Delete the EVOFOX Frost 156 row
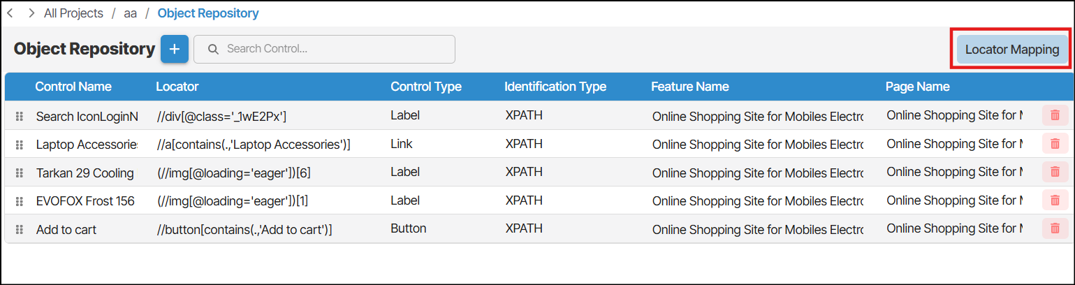This screenshot has width=1075, height=285. [1055, 200]
